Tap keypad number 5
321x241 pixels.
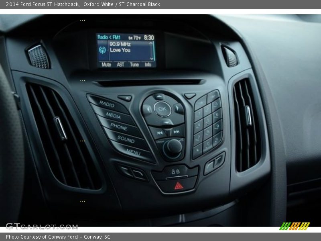(207, 122)
